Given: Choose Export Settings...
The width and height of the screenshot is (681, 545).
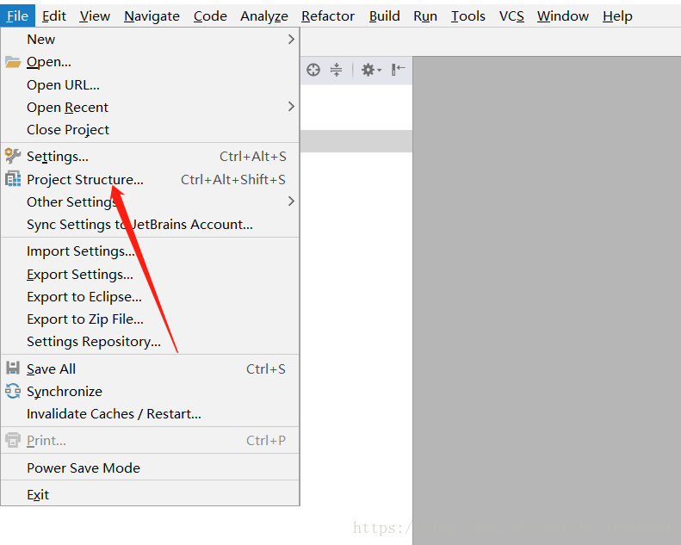Looking at the screenshot, I should (x=150, y=275).
